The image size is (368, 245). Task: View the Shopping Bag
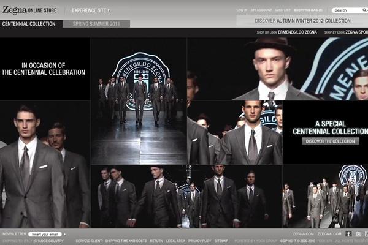308,10
